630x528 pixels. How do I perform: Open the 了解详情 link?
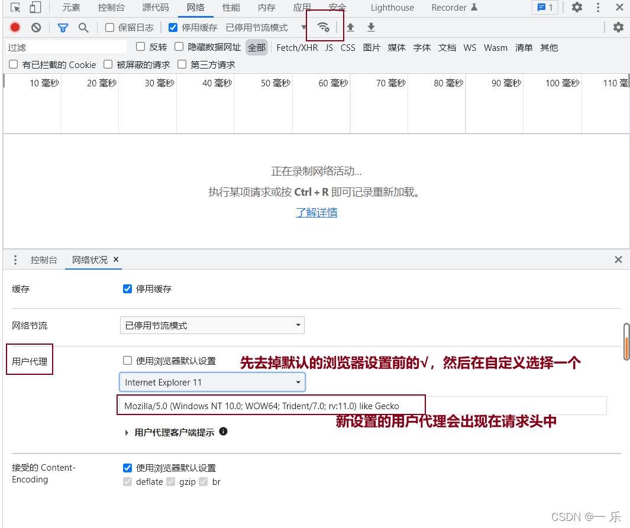pos(316,212)
